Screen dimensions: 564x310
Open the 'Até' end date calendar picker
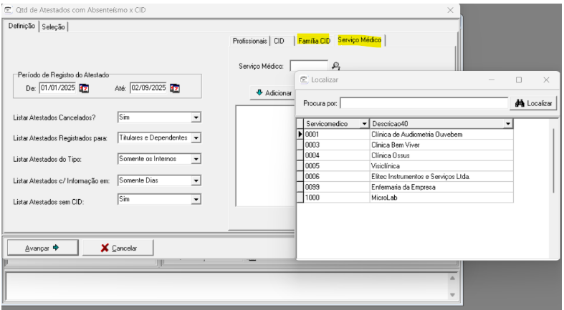[174, 88]
